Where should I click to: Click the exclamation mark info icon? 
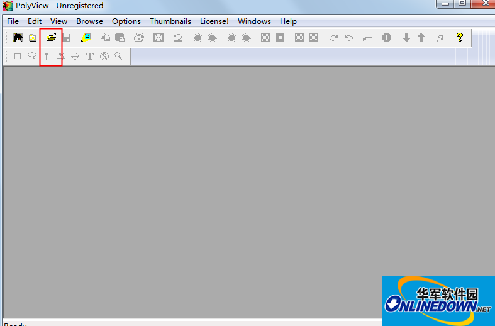[387, 38]
